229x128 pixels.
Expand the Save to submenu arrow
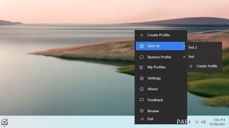coord(184,46)
